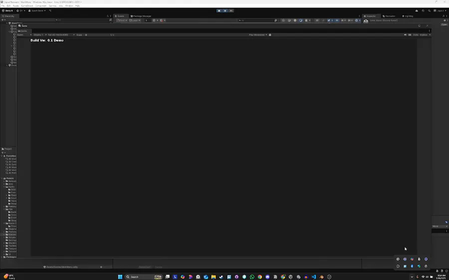
Task: Pause play mode with the Pause button
Action: [225, 10]
